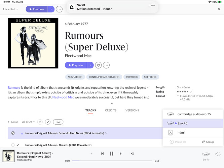Select the hdmi speaker zone
The image size is (224, 168).
pyautogui.click(x=193, y=132)
